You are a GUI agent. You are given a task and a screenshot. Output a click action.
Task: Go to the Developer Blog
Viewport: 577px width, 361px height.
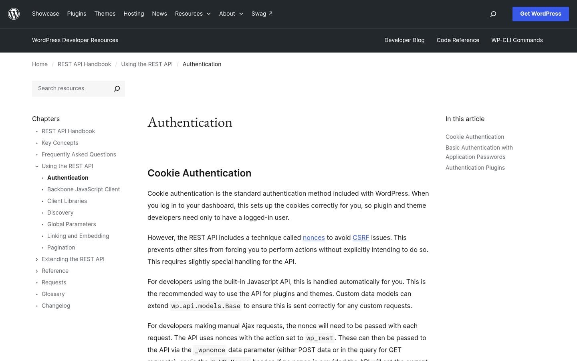click(x=404, y=40)
